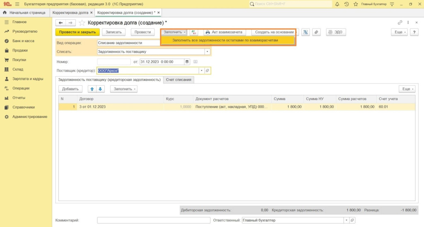Click the paperclip attachments icon
The width and height of the screenshot is (424, 227).
point(316,32)
